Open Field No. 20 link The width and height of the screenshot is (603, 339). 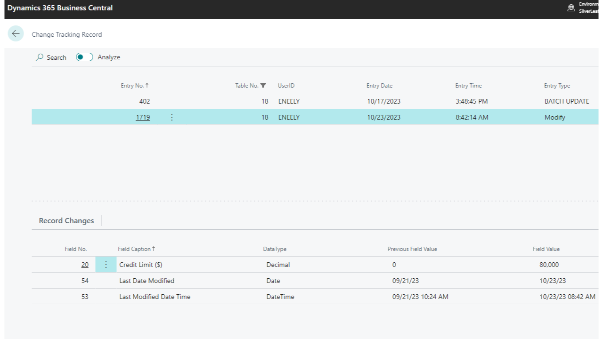(x=85, y=265)
